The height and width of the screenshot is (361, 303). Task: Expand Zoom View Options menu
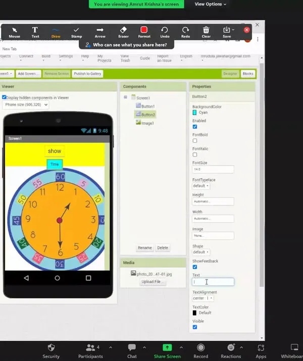point(210,4)
